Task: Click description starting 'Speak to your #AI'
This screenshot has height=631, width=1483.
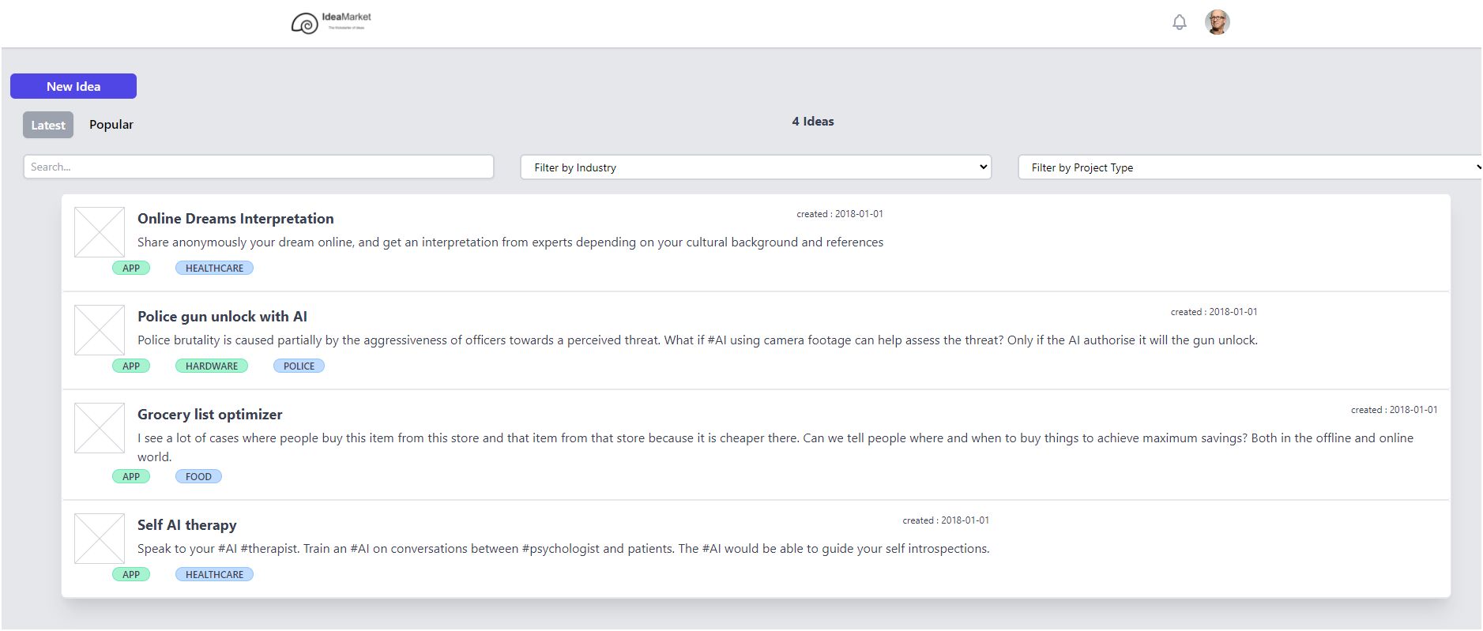Action: pos(563,549)
